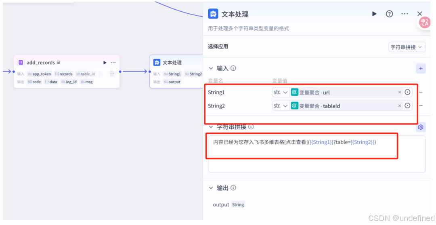
Task: Click the log_id output tag in add_records
Action: [69, 82]
